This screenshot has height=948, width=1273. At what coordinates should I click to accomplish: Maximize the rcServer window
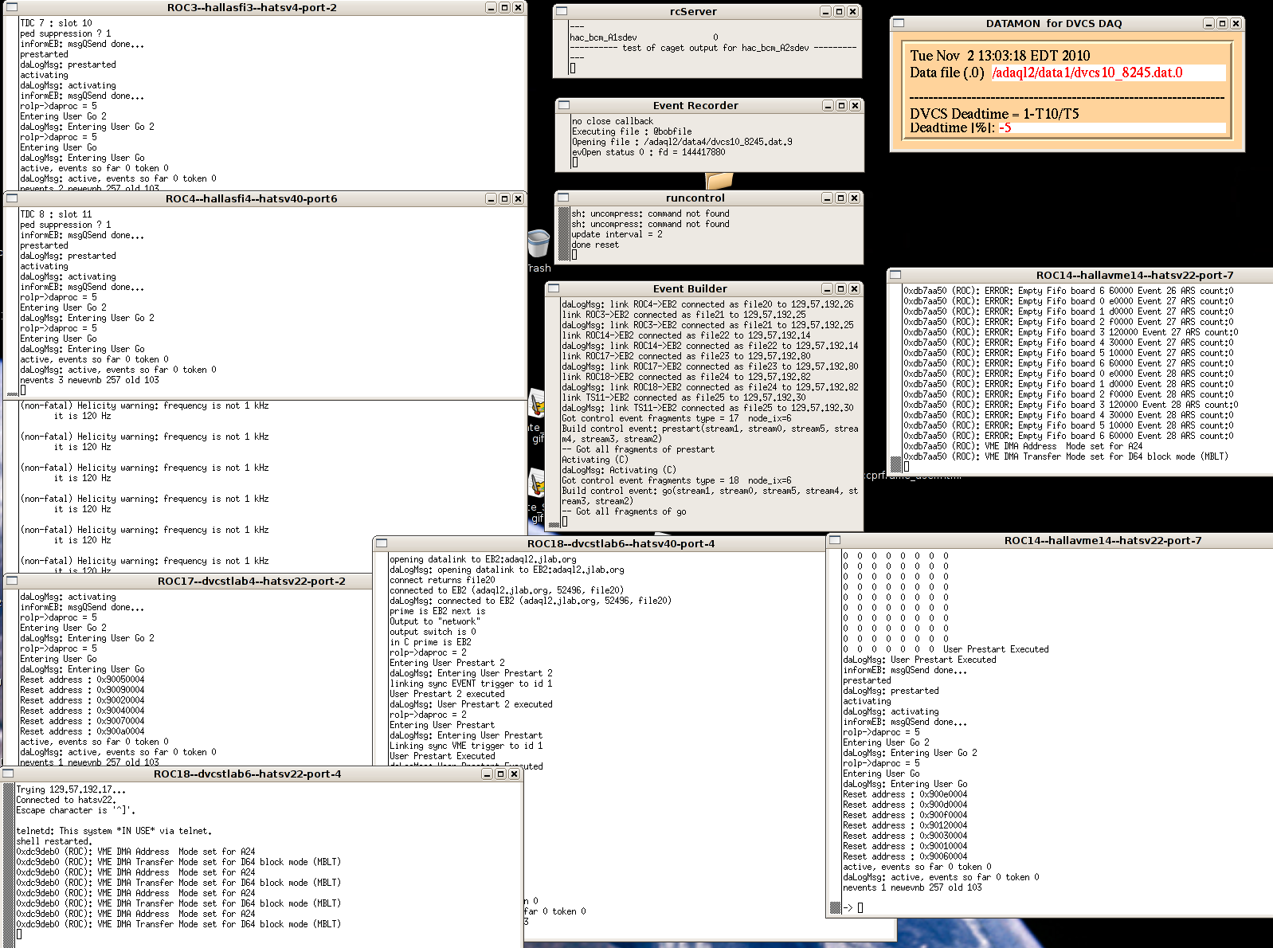(x=839, y=12)
